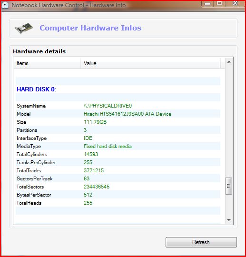This screenshot has height=257, width=246.
Task: Select the Model row label
Action: pos(24,114)
